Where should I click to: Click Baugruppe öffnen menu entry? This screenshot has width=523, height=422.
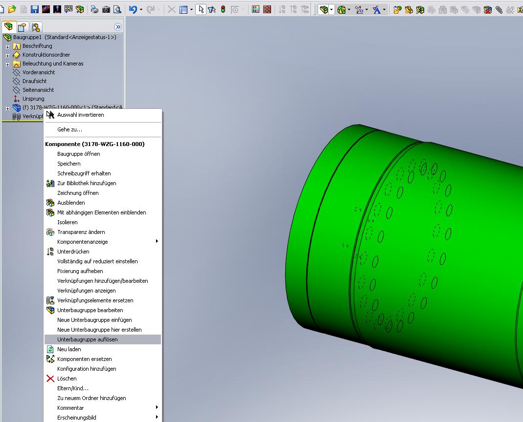[x=79, y=154]
